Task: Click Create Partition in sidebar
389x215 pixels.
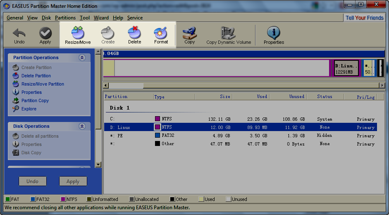Action: point(36,67)
